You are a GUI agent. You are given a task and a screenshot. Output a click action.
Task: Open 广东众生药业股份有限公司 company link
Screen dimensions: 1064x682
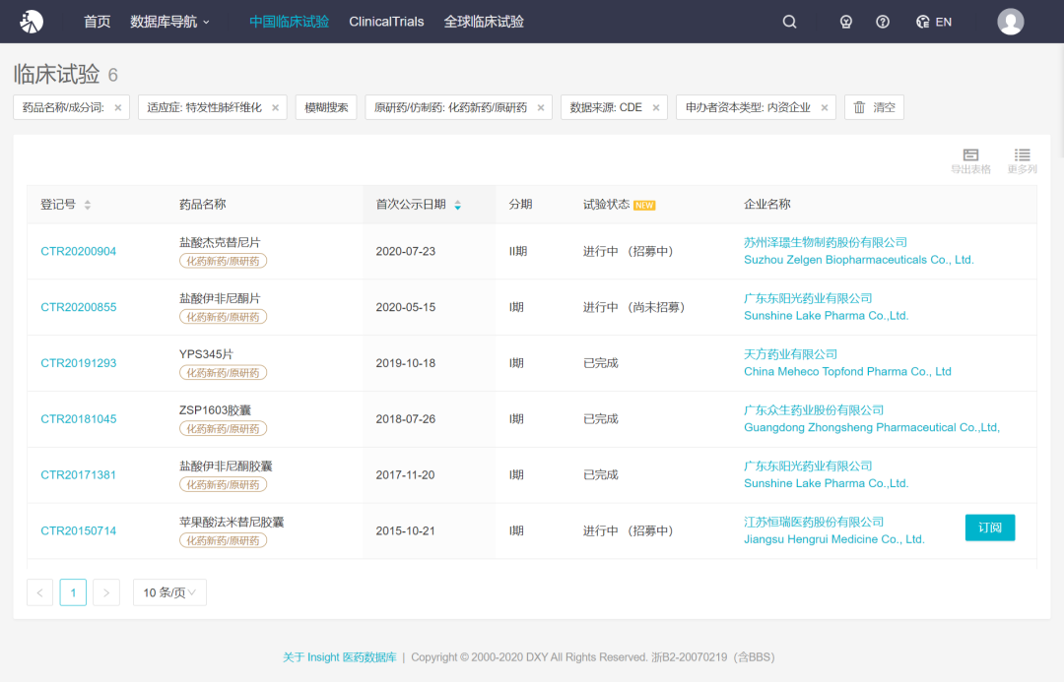tap(814, 410)
